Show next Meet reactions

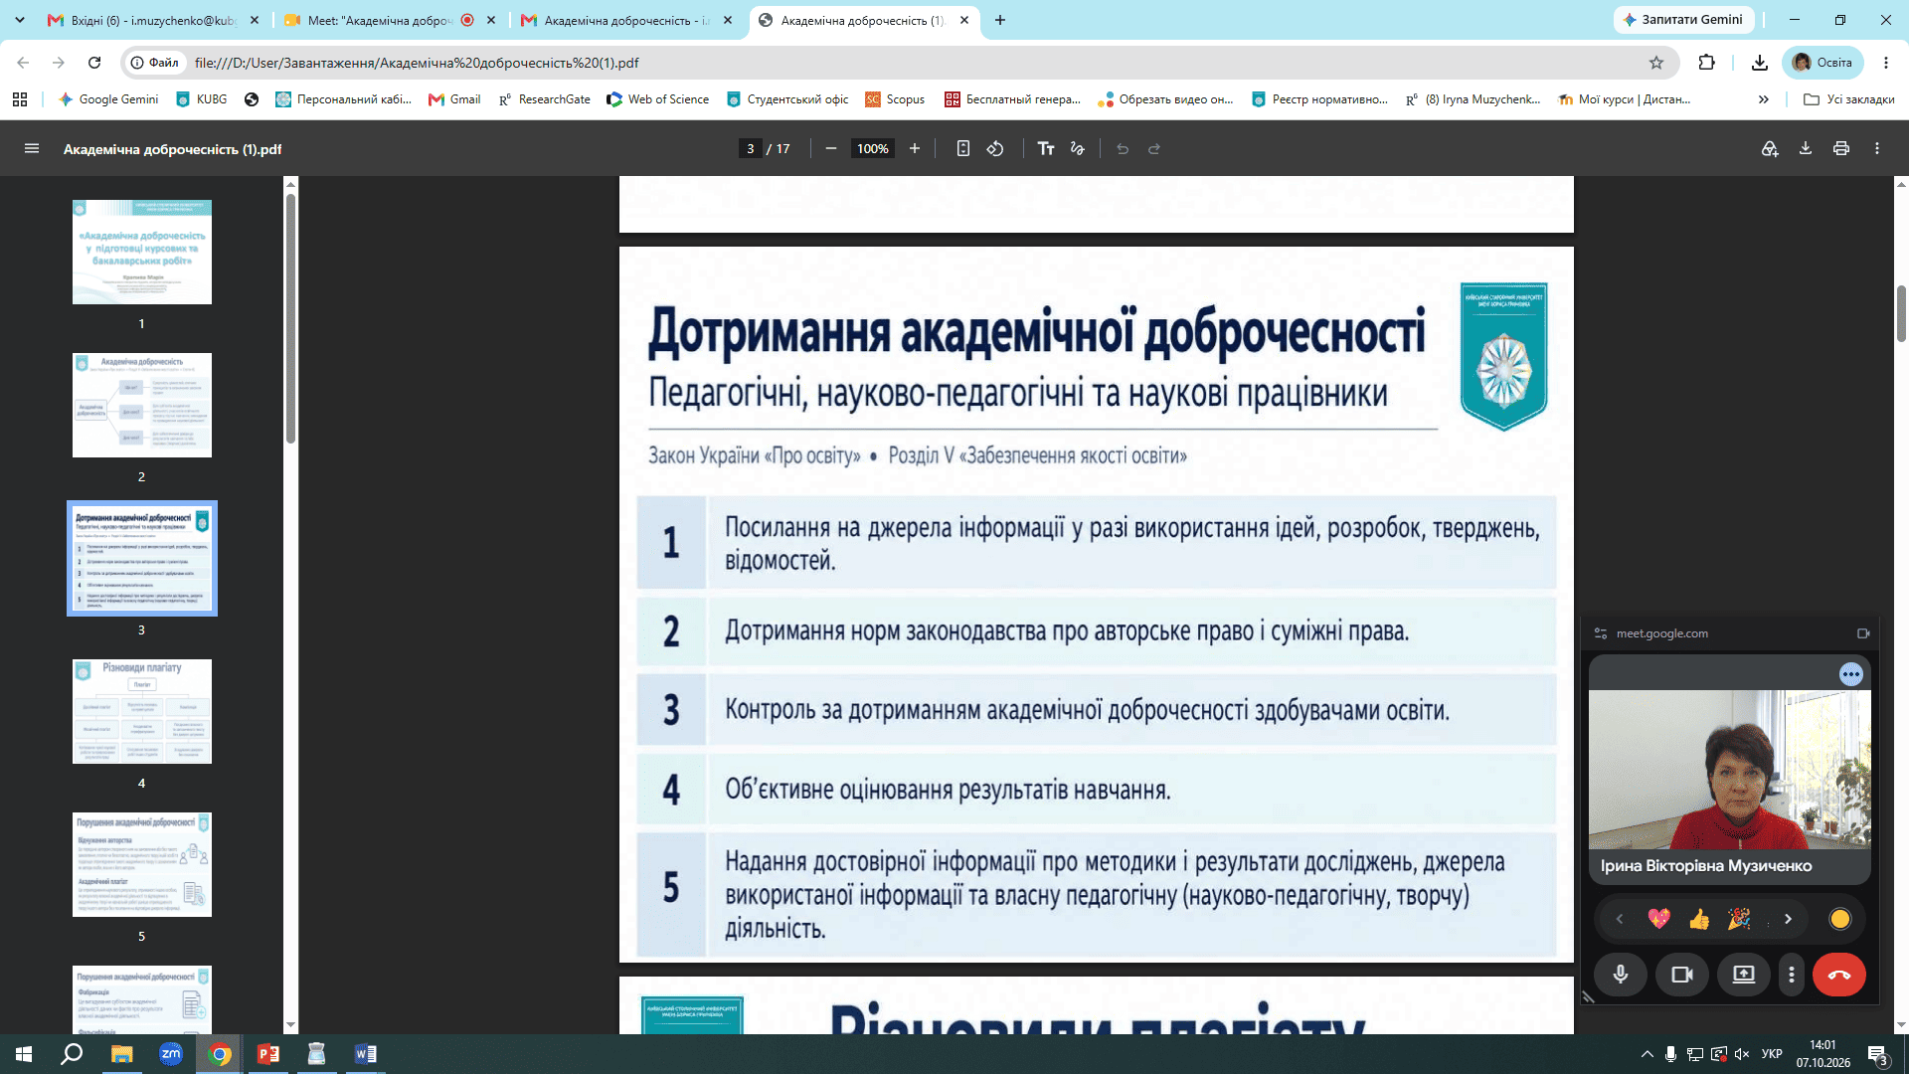1788,919
